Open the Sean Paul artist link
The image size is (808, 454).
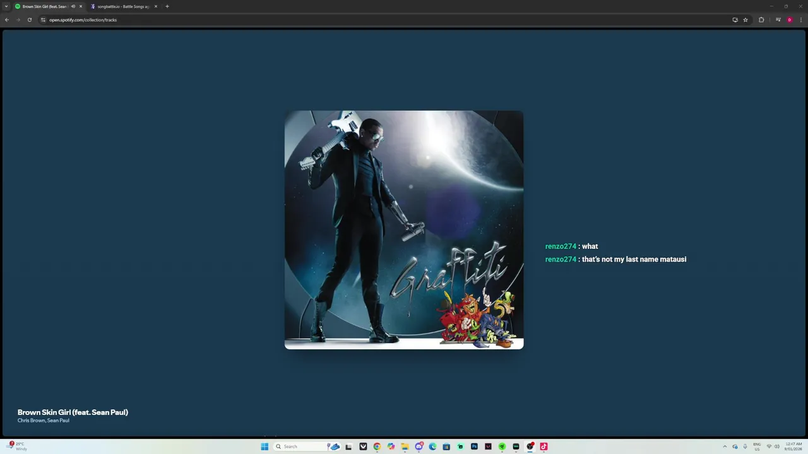point(58,421)
